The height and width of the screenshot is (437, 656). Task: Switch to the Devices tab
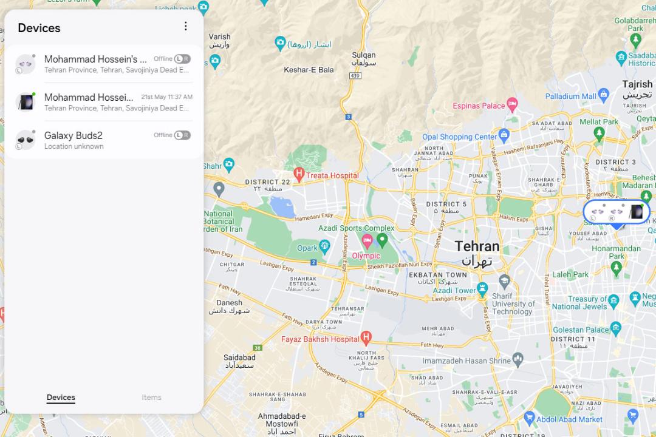tap(61, 398)
